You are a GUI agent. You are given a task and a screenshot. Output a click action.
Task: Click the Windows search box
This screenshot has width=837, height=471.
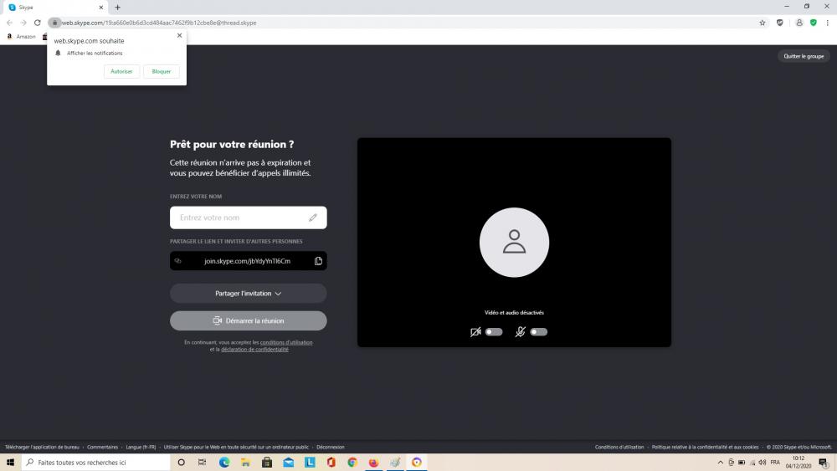[96, 462]
